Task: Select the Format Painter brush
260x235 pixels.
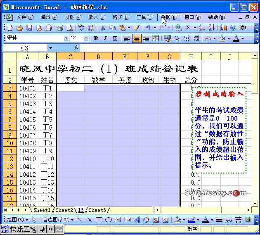Action: pos(137,28)
